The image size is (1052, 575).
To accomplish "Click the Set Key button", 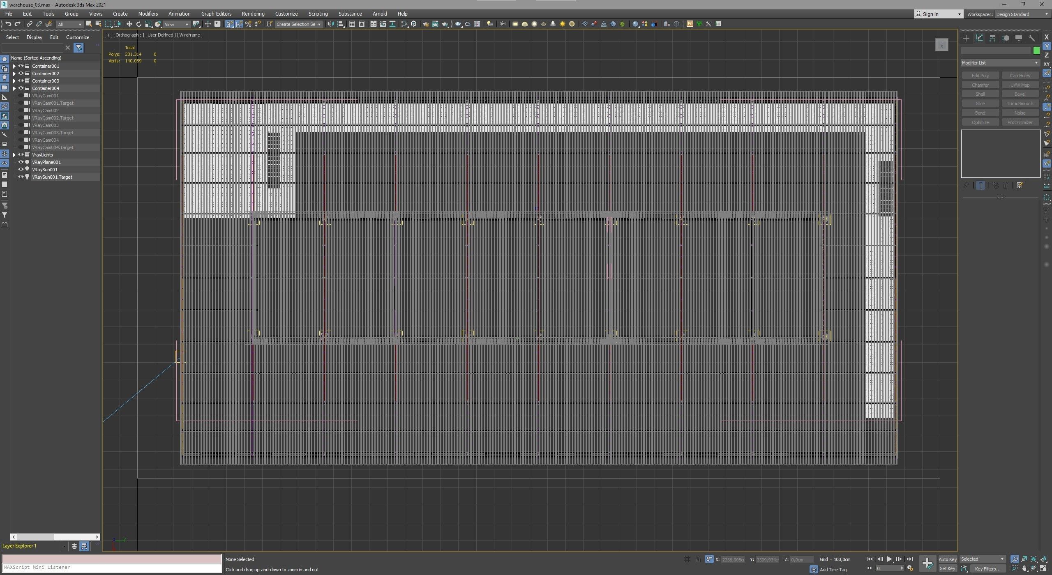I will coord(947,569).
